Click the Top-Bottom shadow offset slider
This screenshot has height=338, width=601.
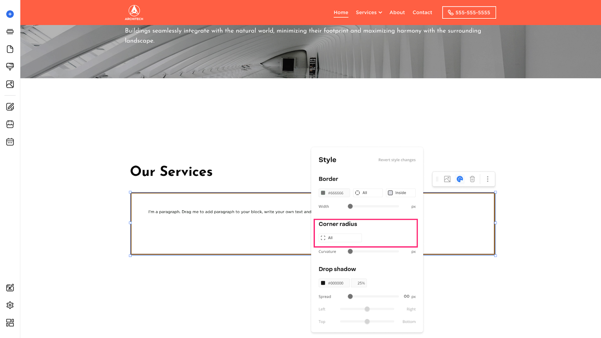pyautogui.click(x=367, y=321)
